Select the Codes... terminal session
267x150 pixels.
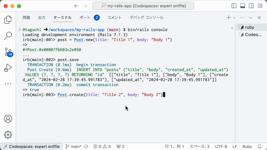[x=251, y=35]
